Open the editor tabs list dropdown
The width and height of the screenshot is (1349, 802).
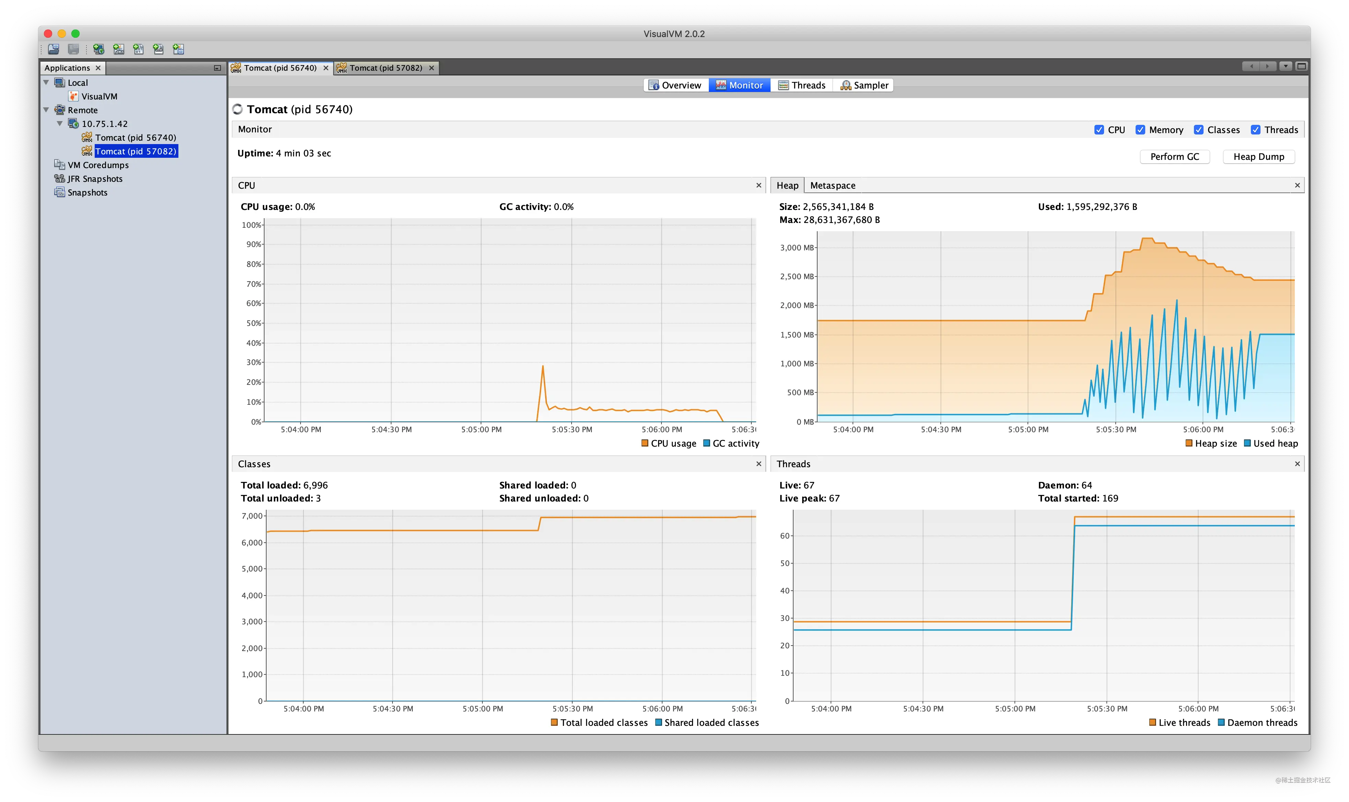[x=1286, y=67]
